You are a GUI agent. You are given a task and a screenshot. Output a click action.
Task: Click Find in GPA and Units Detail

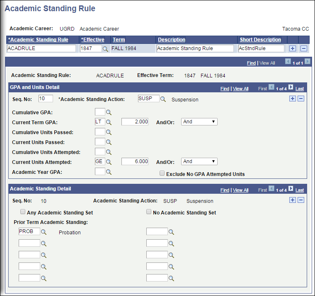225,89
